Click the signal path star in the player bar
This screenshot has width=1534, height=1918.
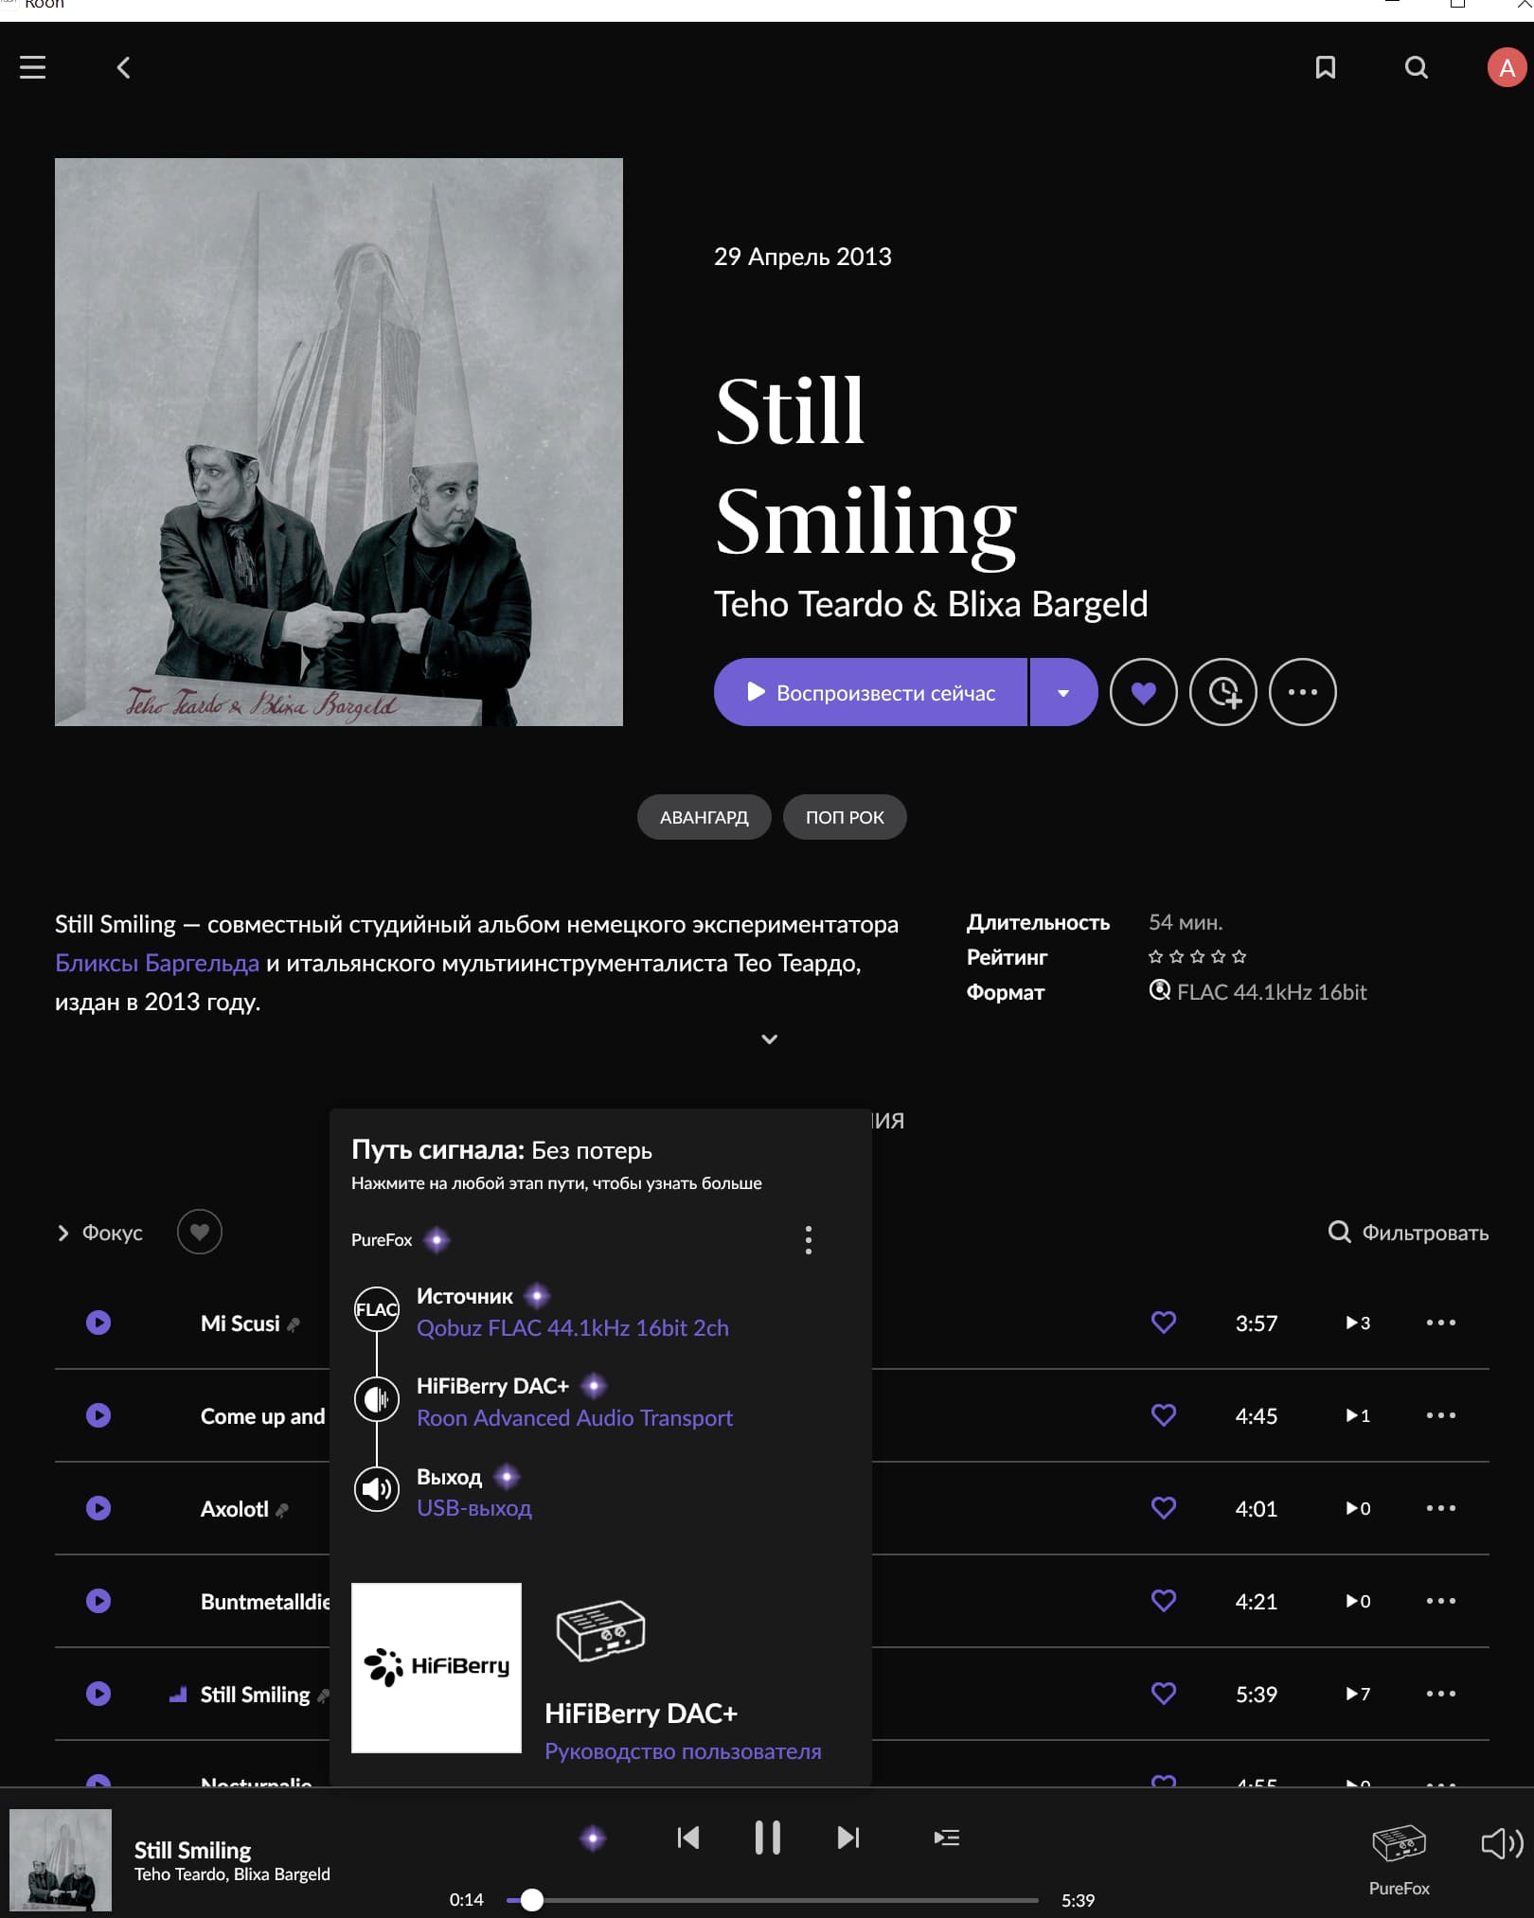pyautogui.click(x=593, y=1838)
